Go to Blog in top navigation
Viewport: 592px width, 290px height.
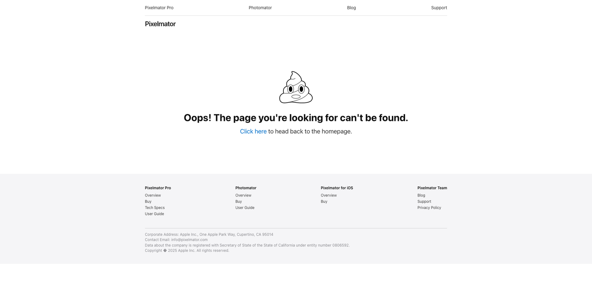pos(351,8)
